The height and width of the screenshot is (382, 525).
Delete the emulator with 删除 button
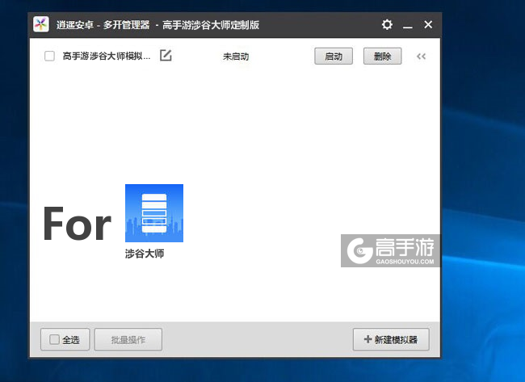pyautogui.click(x=382, y=57)
